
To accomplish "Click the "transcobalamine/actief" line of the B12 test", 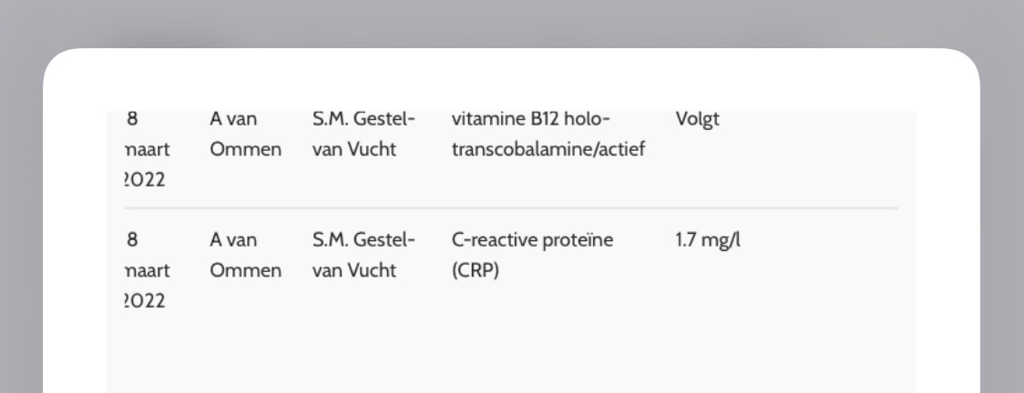I will [x=548, y=149].
